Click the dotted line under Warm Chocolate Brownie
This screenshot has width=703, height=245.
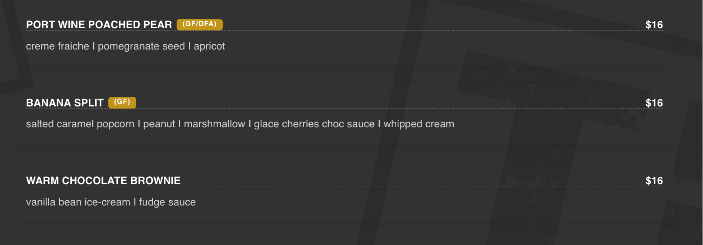tap(392, 186)
